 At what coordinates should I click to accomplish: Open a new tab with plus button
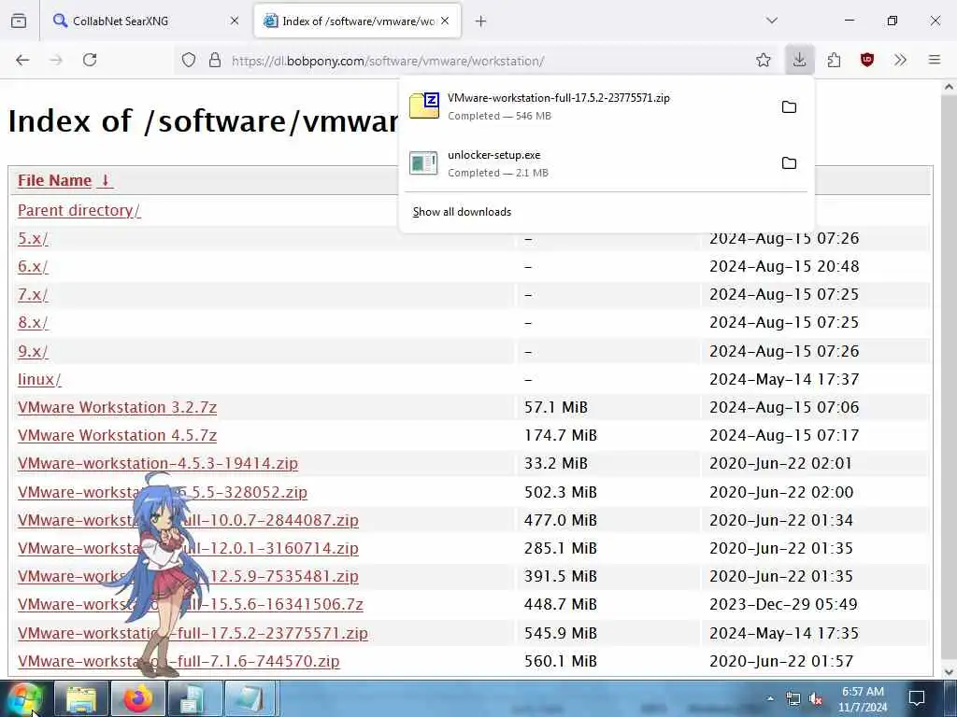pos(481,21)
